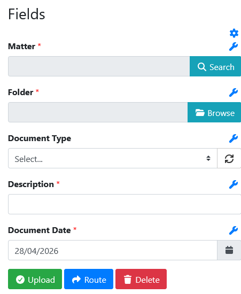The width and height of the screenshot is (241, 294).
Task: Click the Document Date input field
Action: coord(113,250)
